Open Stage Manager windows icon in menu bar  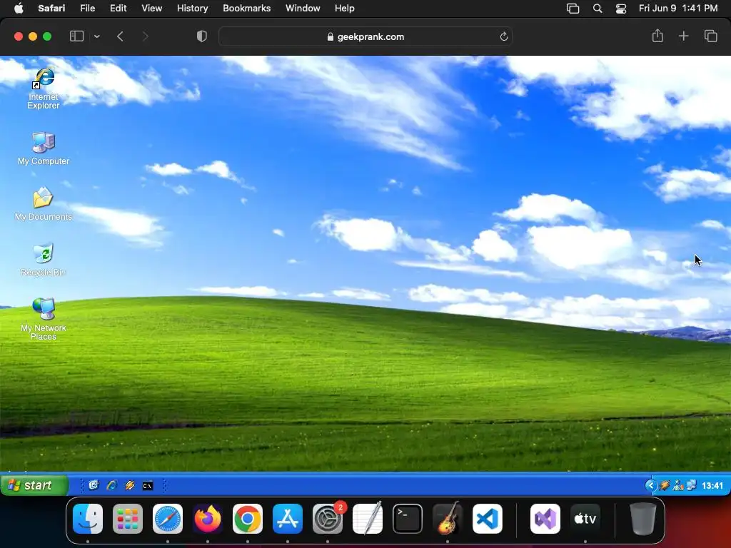573,9
